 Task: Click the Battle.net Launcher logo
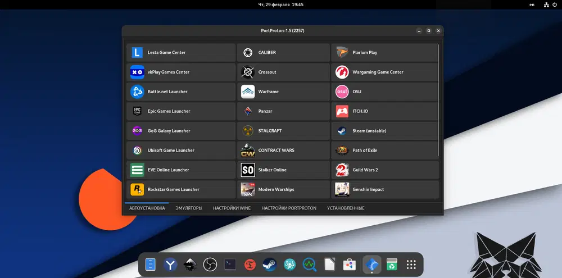click(137, 92)
